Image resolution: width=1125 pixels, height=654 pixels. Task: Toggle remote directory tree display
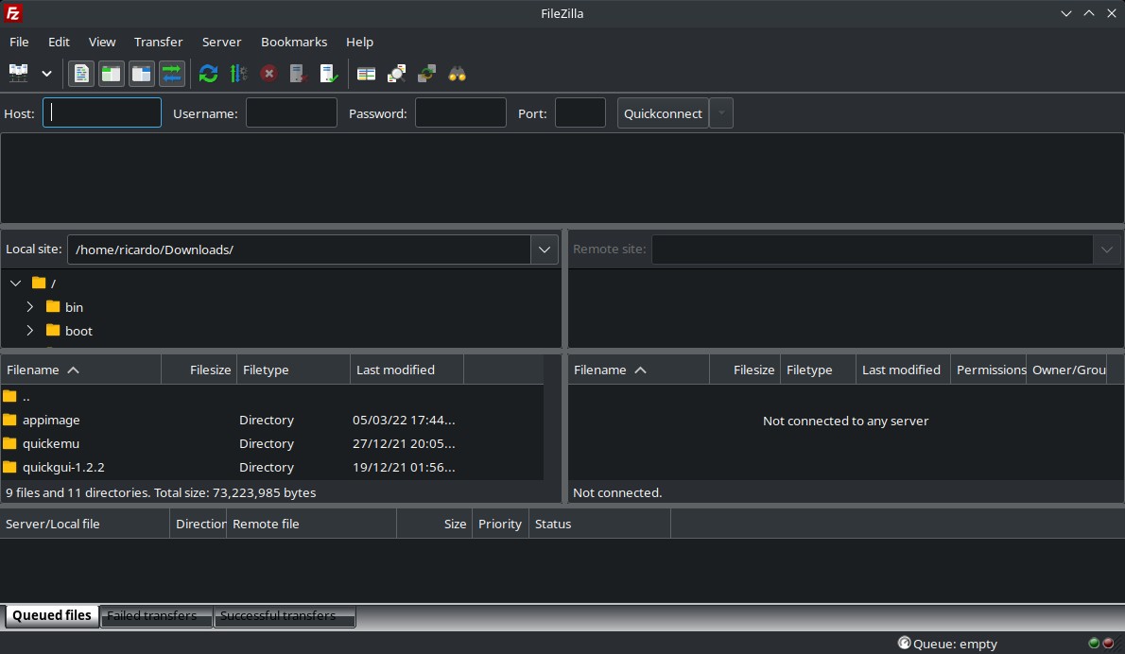pos(142,73)
